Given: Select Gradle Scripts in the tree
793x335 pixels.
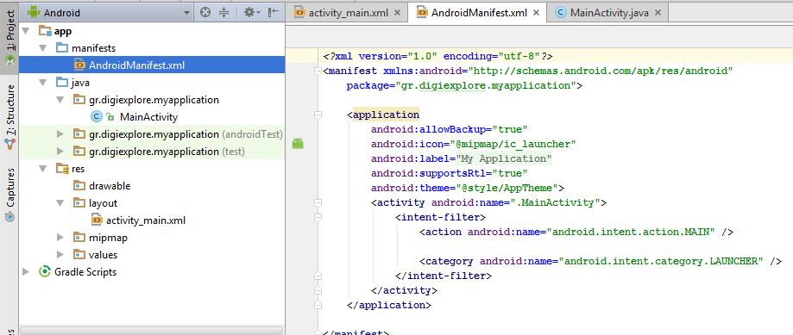Looking at the screenshot, I should [85, 272].
